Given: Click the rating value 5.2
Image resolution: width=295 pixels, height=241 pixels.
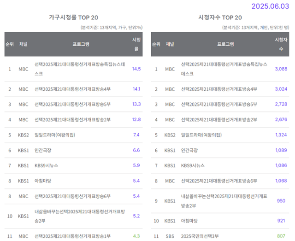Looking at the screenshot, I should [136, 216].
